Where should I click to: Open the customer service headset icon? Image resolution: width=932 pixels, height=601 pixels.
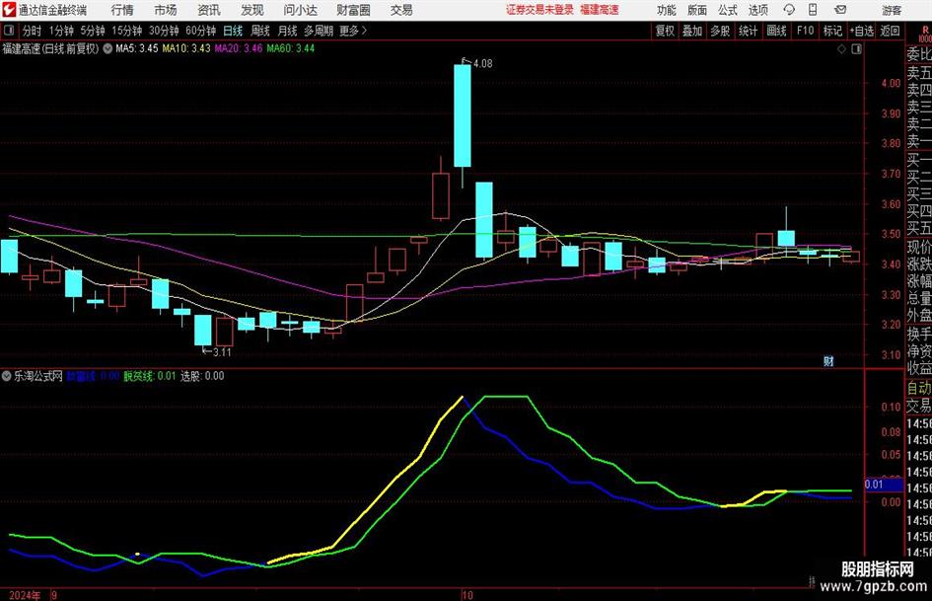click(789, 10)
